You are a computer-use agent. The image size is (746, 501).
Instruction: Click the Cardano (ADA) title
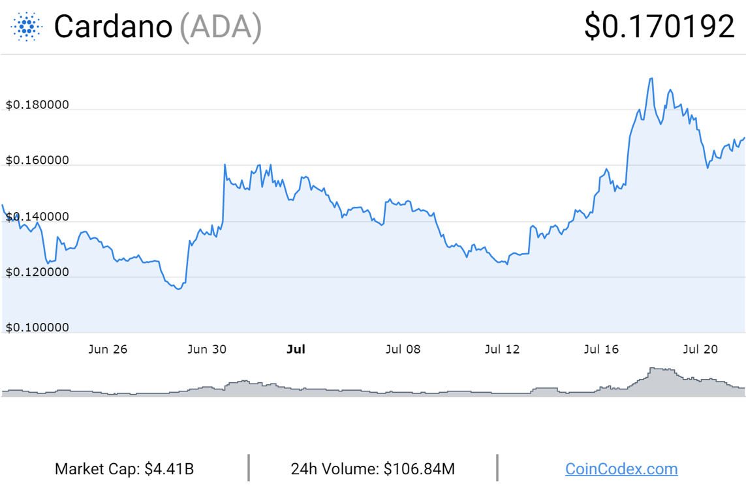(x=158, y=27)
